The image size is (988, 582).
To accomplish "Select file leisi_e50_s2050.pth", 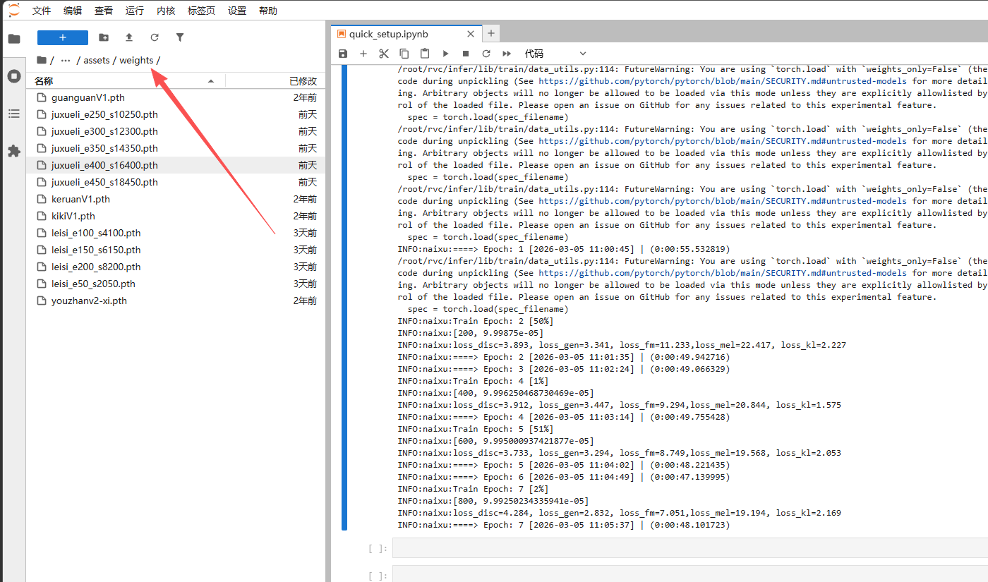I will (x=176, y=284).
